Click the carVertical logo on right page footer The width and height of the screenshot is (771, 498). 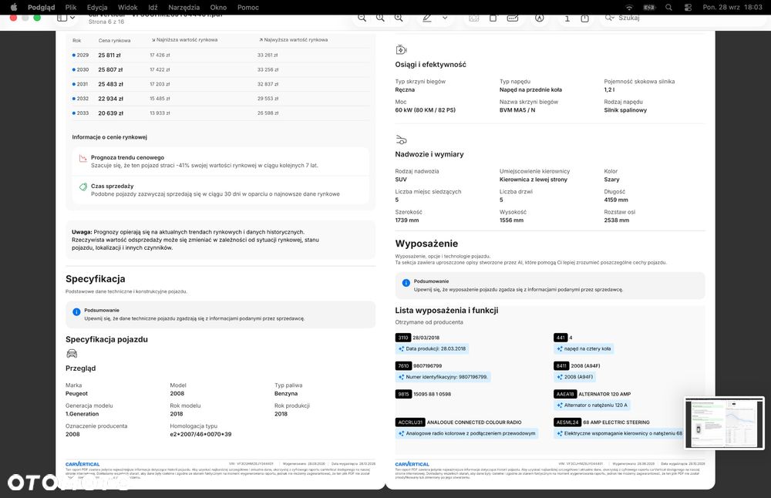pyautogui.click(x=412, y=464)
